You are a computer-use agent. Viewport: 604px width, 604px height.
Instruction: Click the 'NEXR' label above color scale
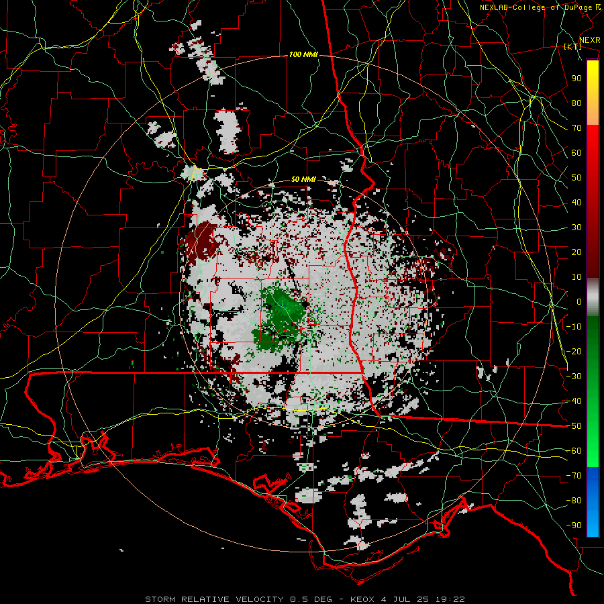click(x=590, y=40)
